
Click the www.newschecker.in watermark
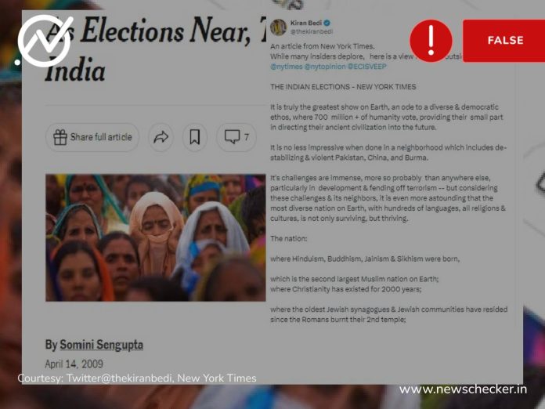(463, 389)
